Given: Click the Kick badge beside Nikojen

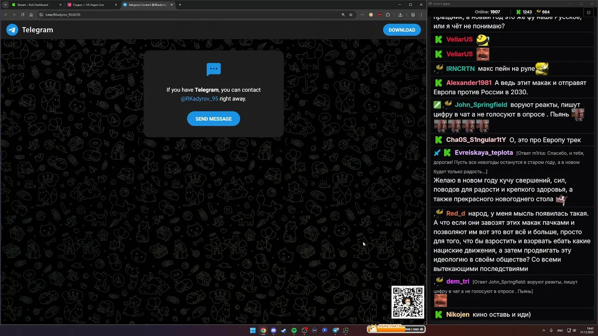Looking at the screenshot, I should 438,315.
